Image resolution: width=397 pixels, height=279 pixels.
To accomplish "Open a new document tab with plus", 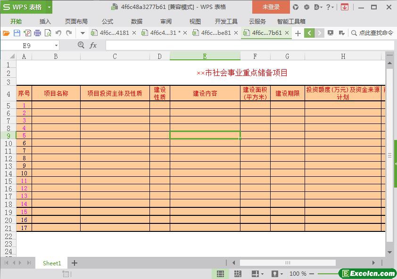I will 298,33.
